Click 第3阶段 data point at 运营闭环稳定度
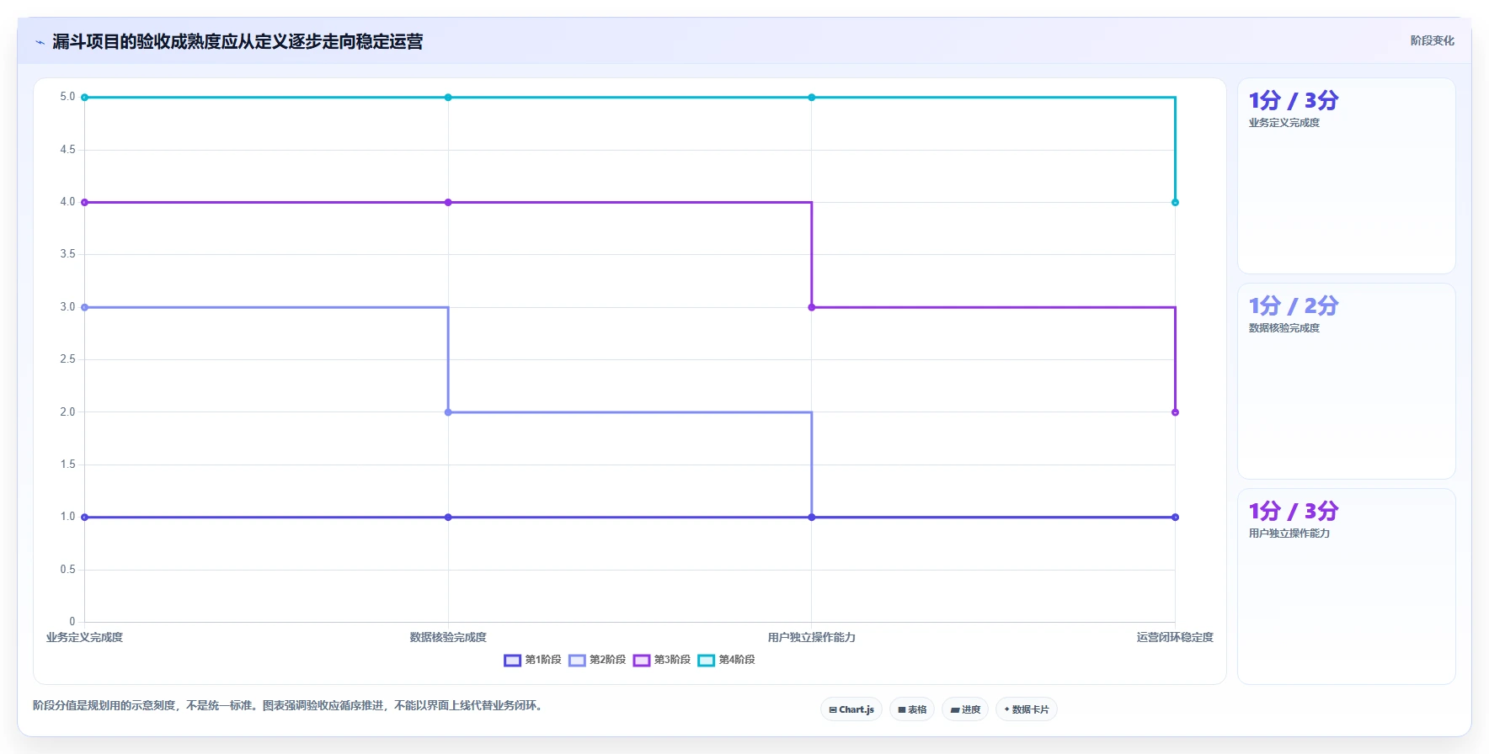 tap(1175, 412)
